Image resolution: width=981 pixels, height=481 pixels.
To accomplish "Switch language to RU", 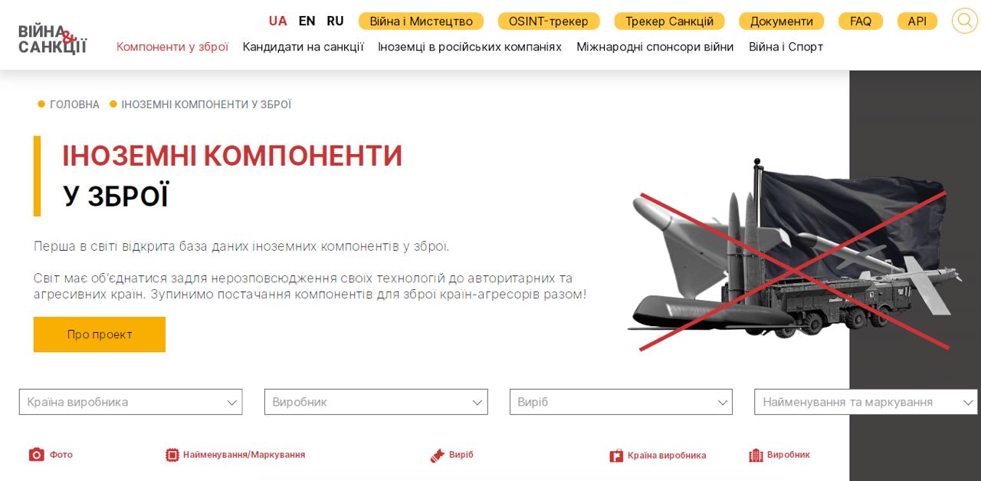I will (x=335, y=21).
